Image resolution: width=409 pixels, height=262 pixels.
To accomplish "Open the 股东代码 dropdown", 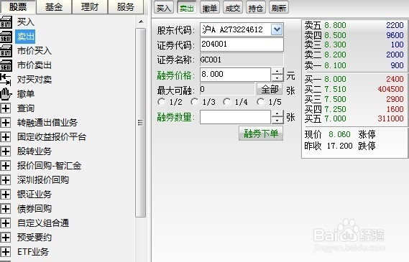I will 277,29.
